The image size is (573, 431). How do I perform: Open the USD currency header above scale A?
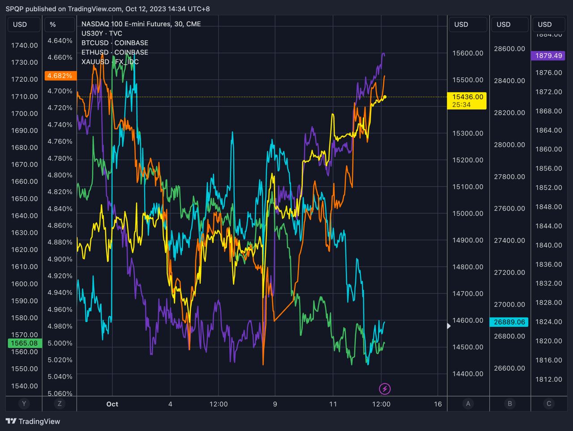pyautogui.click(x=462, y=25)
